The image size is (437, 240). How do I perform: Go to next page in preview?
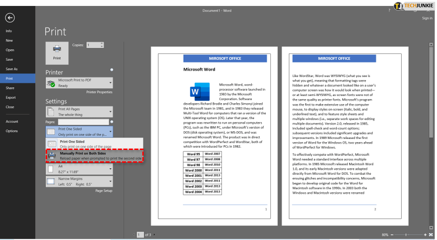[x=154, y=235]
